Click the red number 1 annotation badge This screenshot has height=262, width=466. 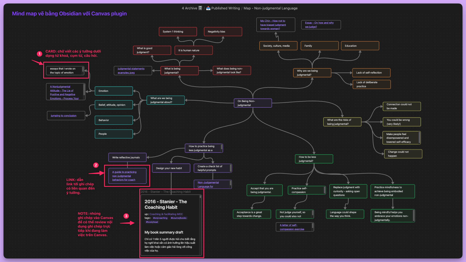coord(39,54)
